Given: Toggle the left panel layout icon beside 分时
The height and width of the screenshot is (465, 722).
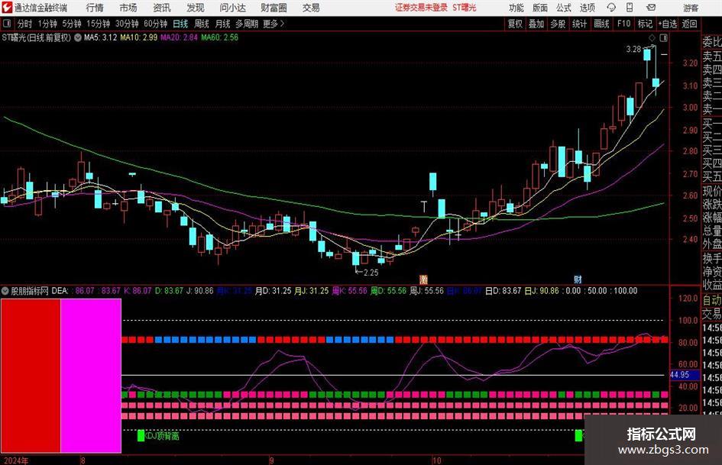Looking at the screenshot, I should click(6, 24).
